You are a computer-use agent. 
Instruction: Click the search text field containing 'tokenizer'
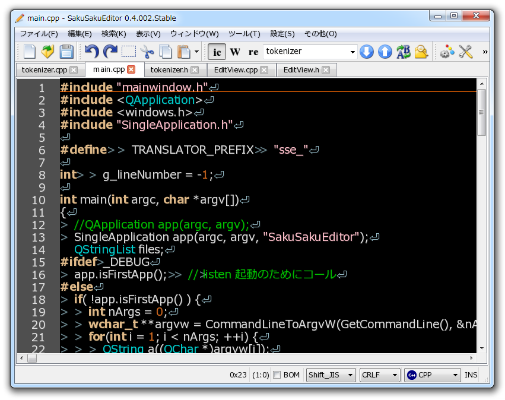[x=306, y=52]
